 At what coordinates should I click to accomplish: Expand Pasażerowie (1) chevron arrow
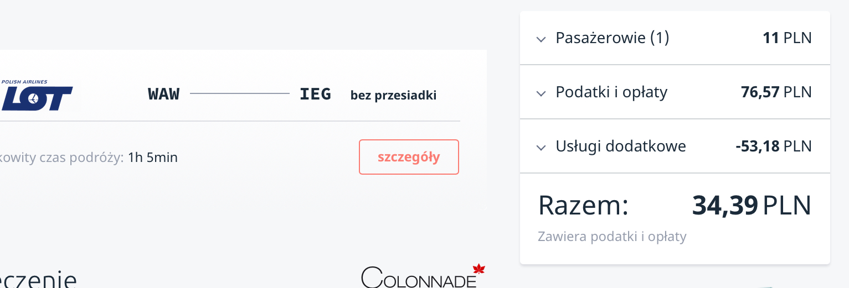(x=541, y=39)
